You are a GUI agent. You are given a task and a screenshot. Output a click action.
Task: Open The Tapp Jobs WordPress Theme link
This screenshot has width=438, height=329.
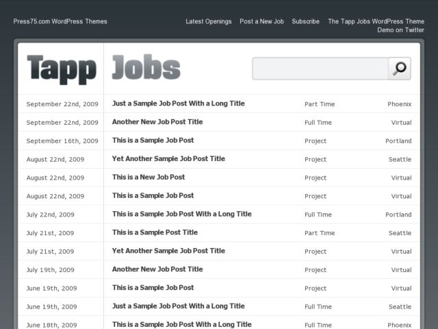376,21
